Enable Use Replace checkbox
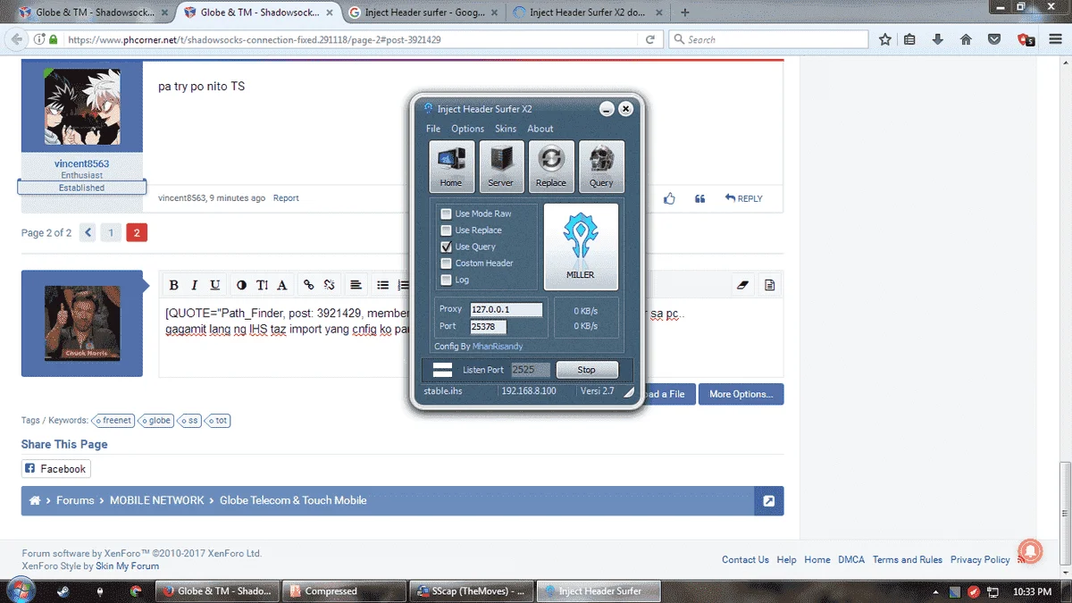Screen dimensions: 1072x603 click(x=447, y=230)
